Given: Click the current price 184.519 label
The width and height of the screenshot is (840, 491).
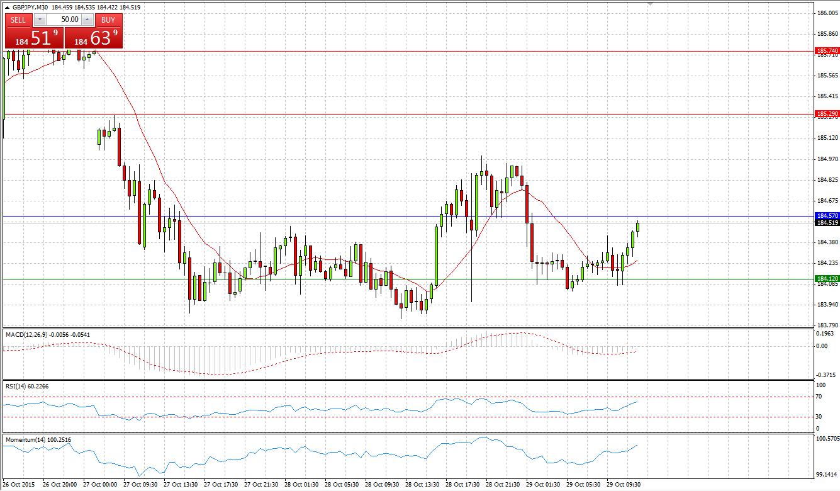Looking at the screenshot, I should click(x=827, y=222).
